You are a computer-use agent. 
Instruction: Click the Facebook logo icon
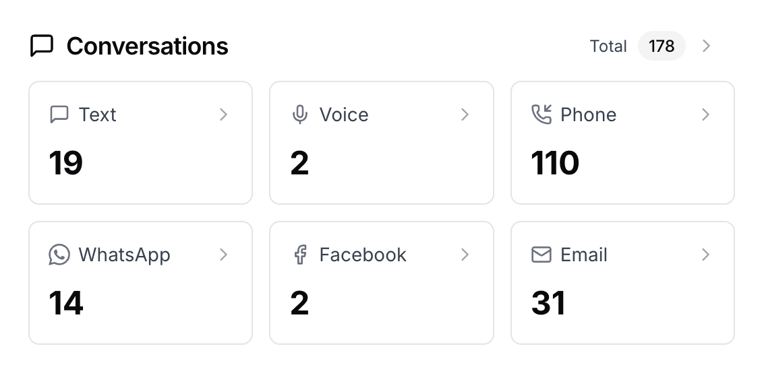click(300, 255)
